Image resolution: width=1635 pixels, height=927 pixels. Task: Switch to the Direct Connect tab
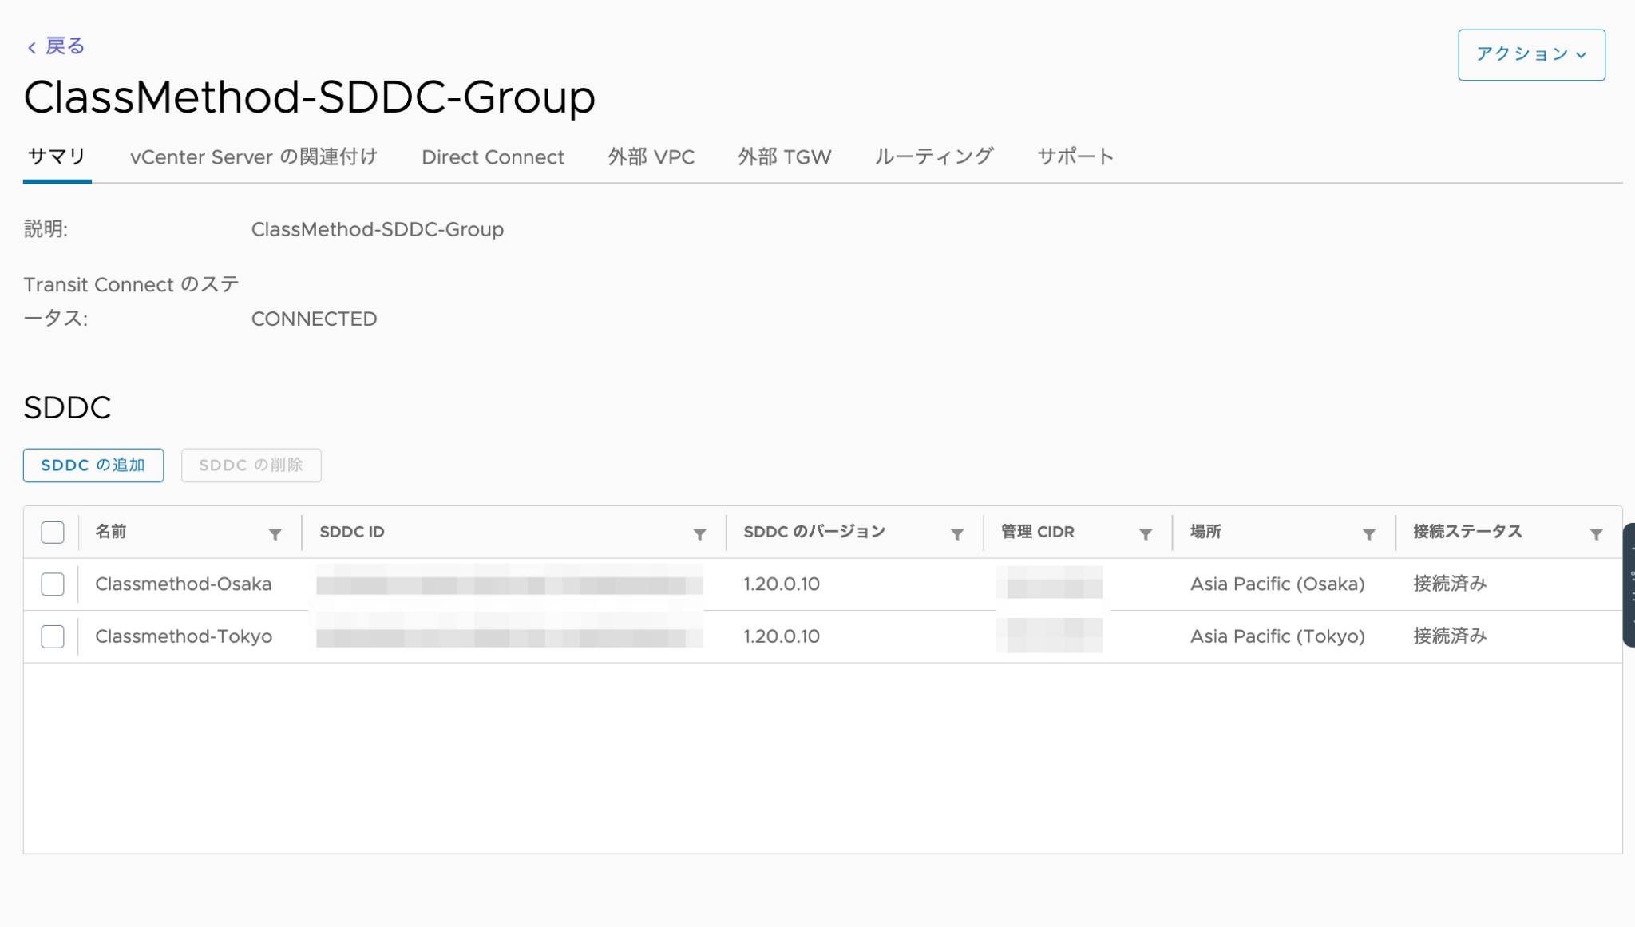(x=493, y=156)
